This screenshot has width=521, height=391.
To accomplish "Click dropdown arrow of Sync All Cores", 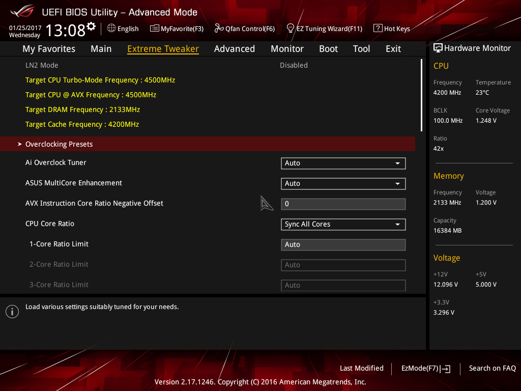I will point(397,225).
